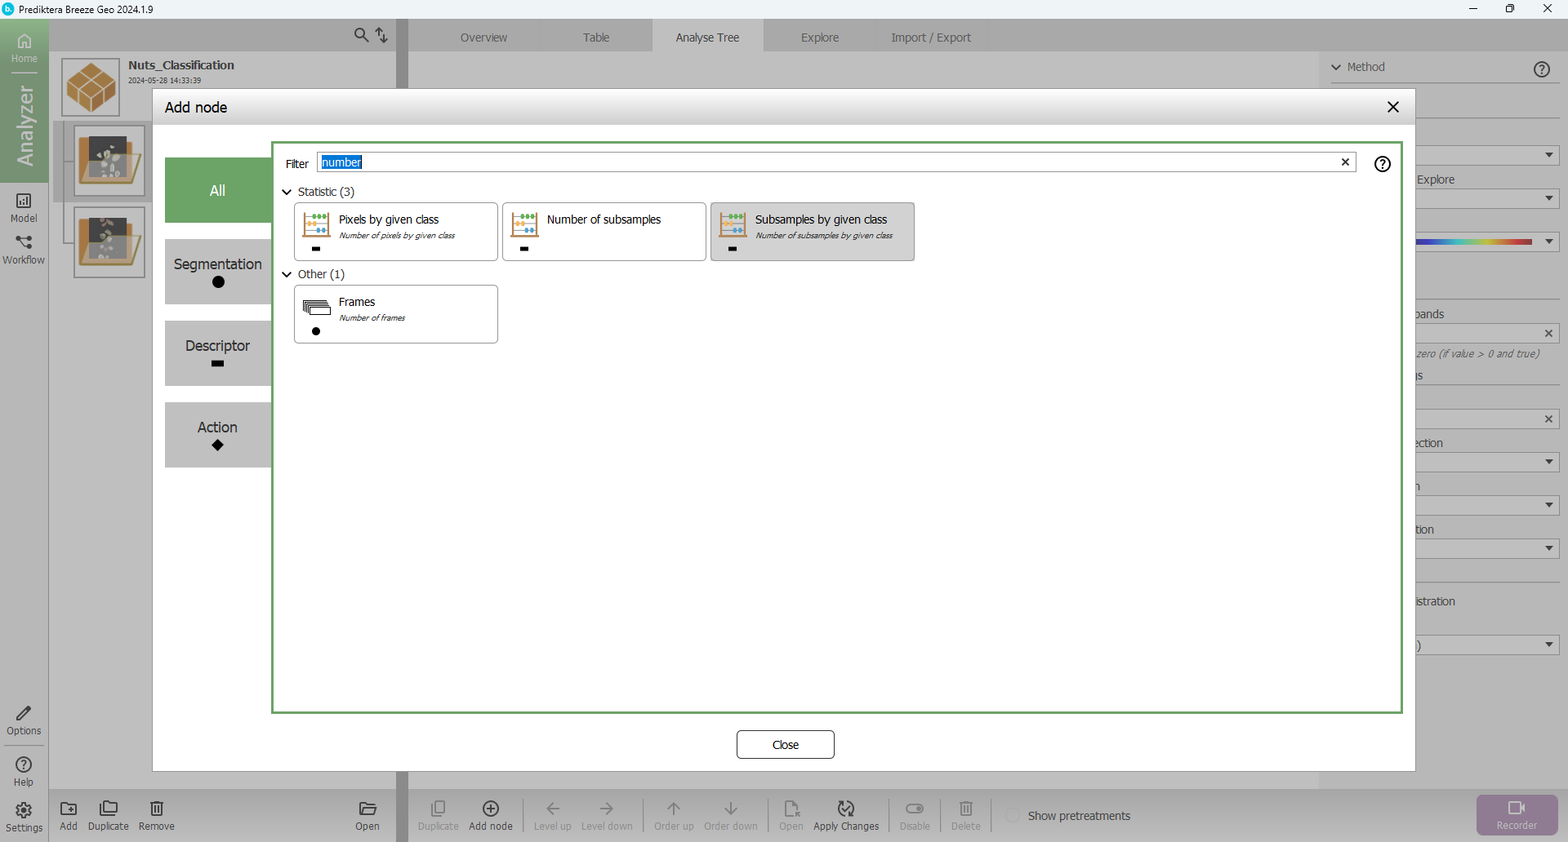The image size is (1568, 842).
Task: Click the Apply Changes toolbar icon
Action: coord(845,809)
